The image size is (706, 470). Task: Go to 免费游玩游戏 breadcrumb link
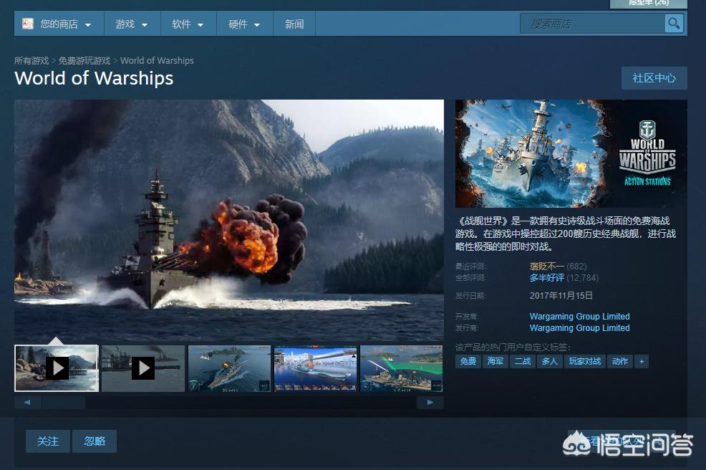click(84, 60)
